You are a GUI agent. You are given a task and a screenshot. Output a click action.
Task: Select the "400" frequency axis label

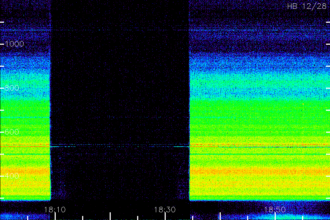[12, 176]
